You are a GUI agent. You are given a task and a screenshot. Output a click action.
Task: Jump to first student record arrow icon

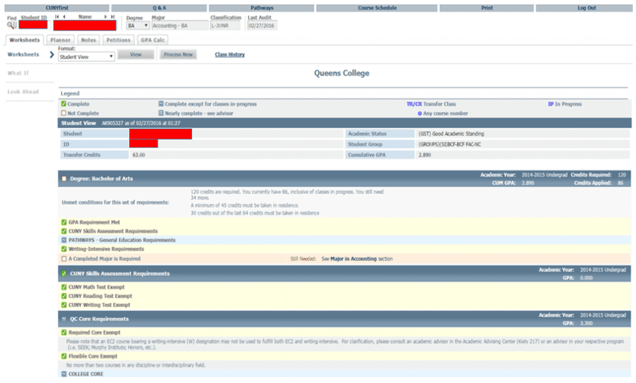pyautogui.click(x=56, y=18)
